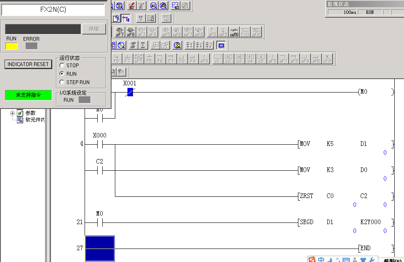
Task: Open the 软元件内存 tree item
Action: 35,119
